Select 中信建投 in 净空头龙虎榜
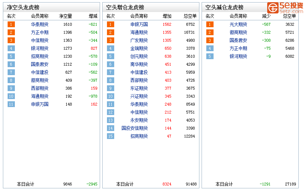Screen dimensions: 306x192 (40, 73)
